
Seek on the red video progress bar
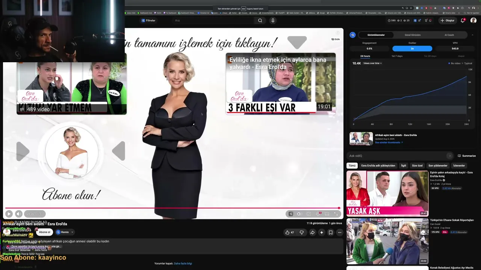[172, 208]
